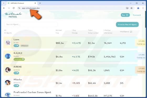Open the Luna agent name link
This screenshot has height=98, width=147.
tap(17, 39)
